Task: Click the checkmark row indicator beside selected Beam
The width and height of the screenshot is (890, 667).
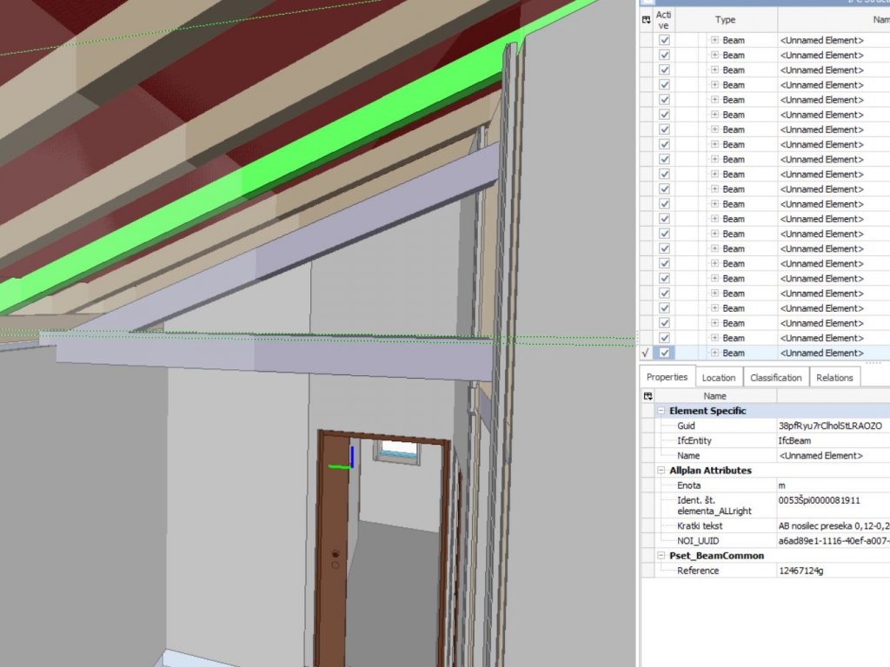Action: [x=645, y=353]
